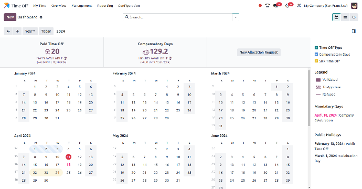Click January 31 in the calendar
The height and width of the screenshot is (189, 362).
pyautogui.click(x=57, y=118)
